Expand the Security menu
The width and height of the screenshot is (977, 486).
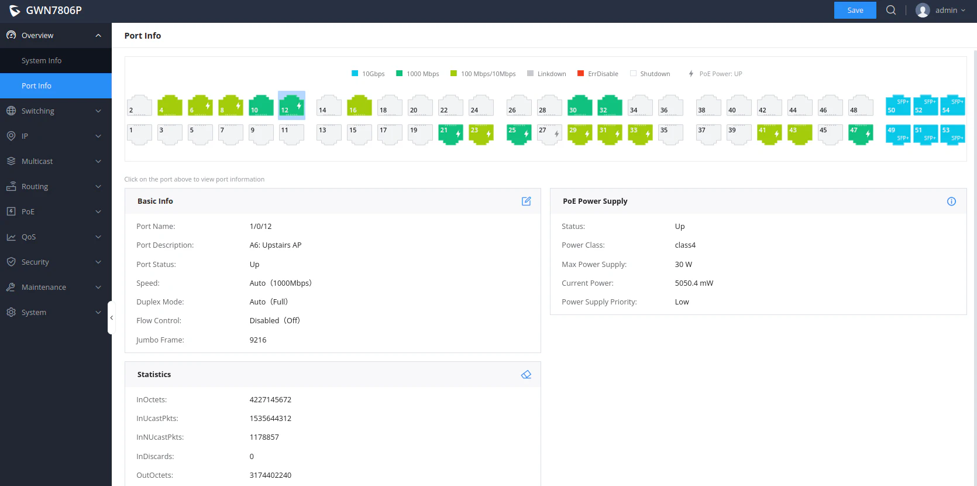tap(56, 262)
